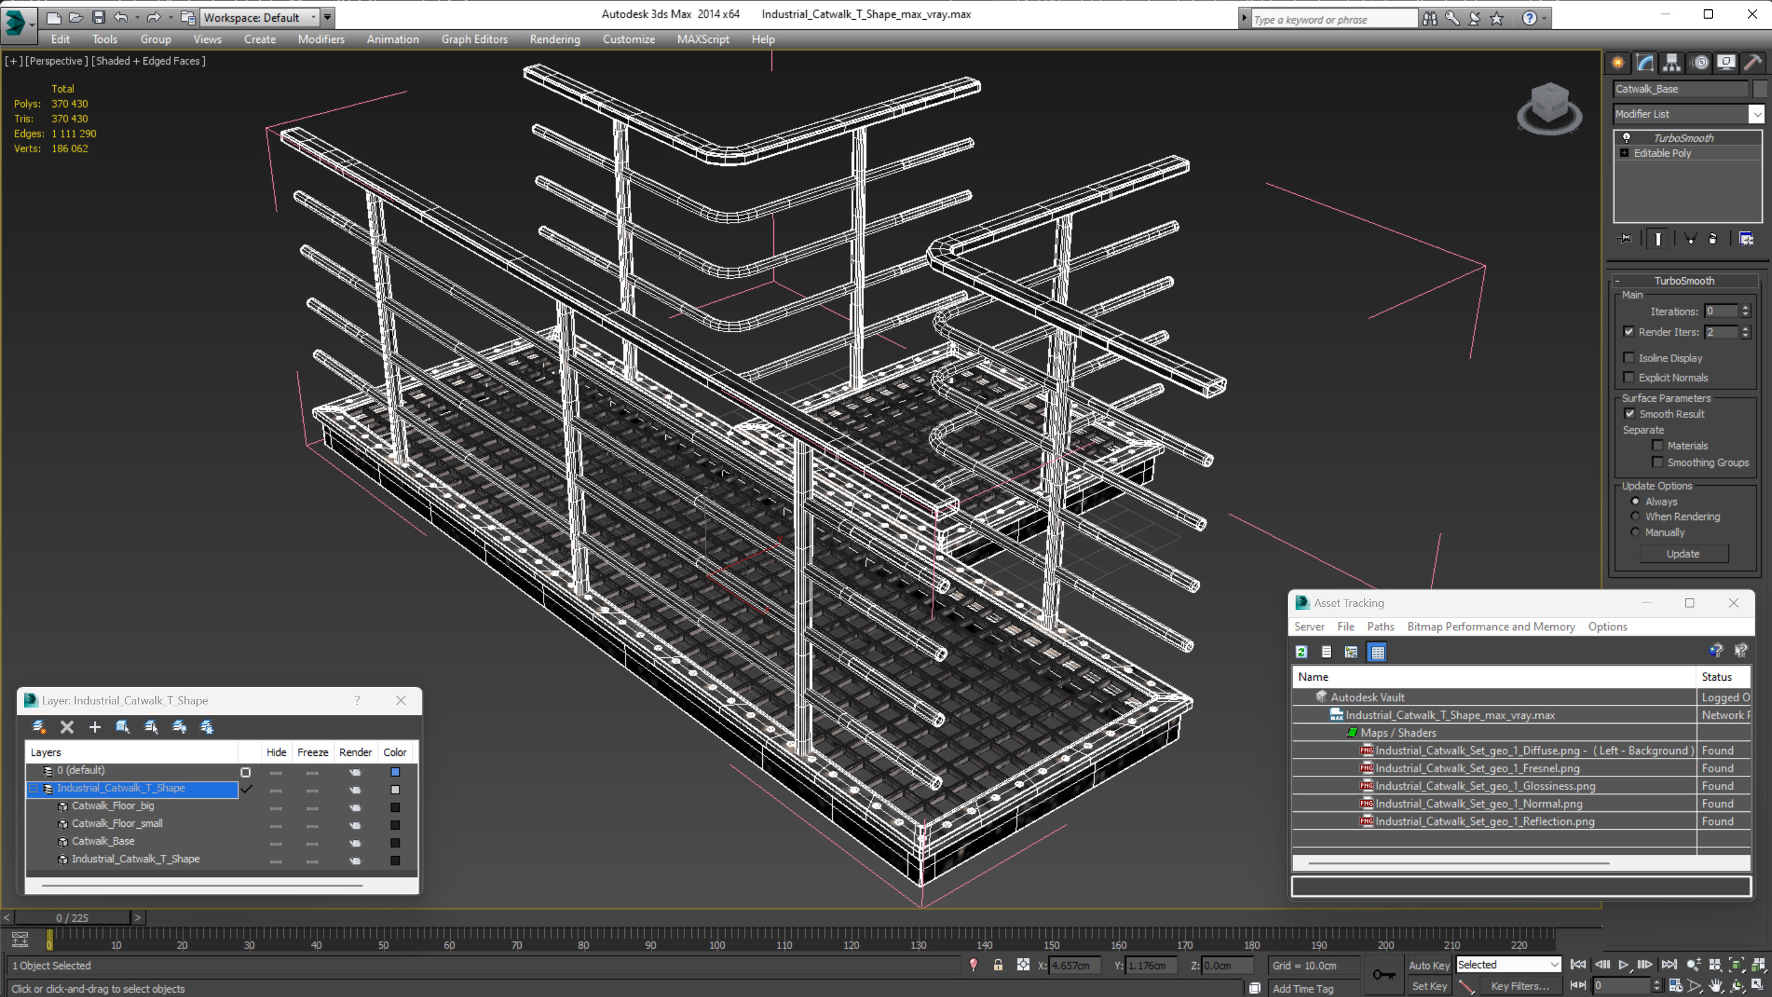
Task: Toggle the Smooth Result checkbox
Action: 1630,414
